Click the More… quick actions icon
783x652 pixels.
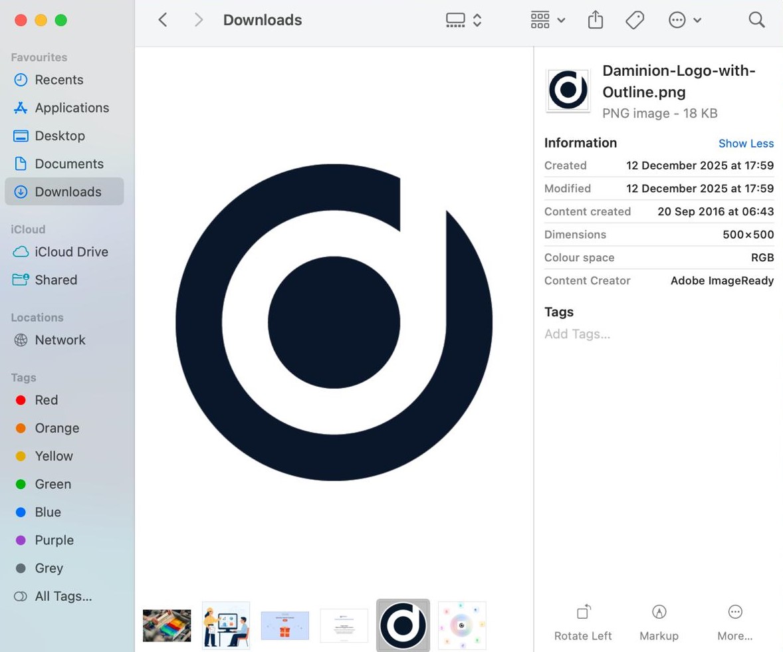click(734, 612)
